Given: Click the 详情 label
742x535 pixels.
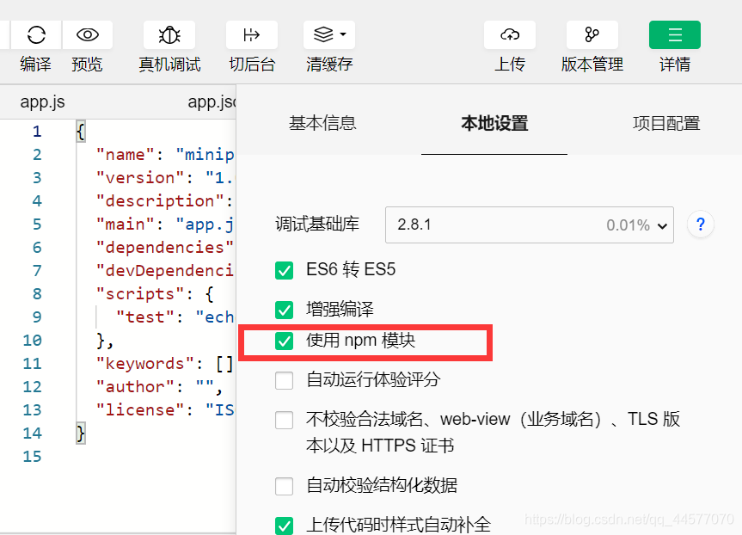Looking at the screenshot, I should 675,64.
